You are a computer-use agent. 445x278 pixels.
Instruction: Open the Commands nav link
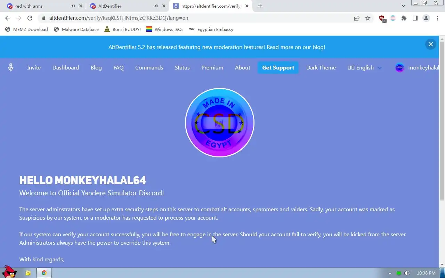[x=149, y=68]
